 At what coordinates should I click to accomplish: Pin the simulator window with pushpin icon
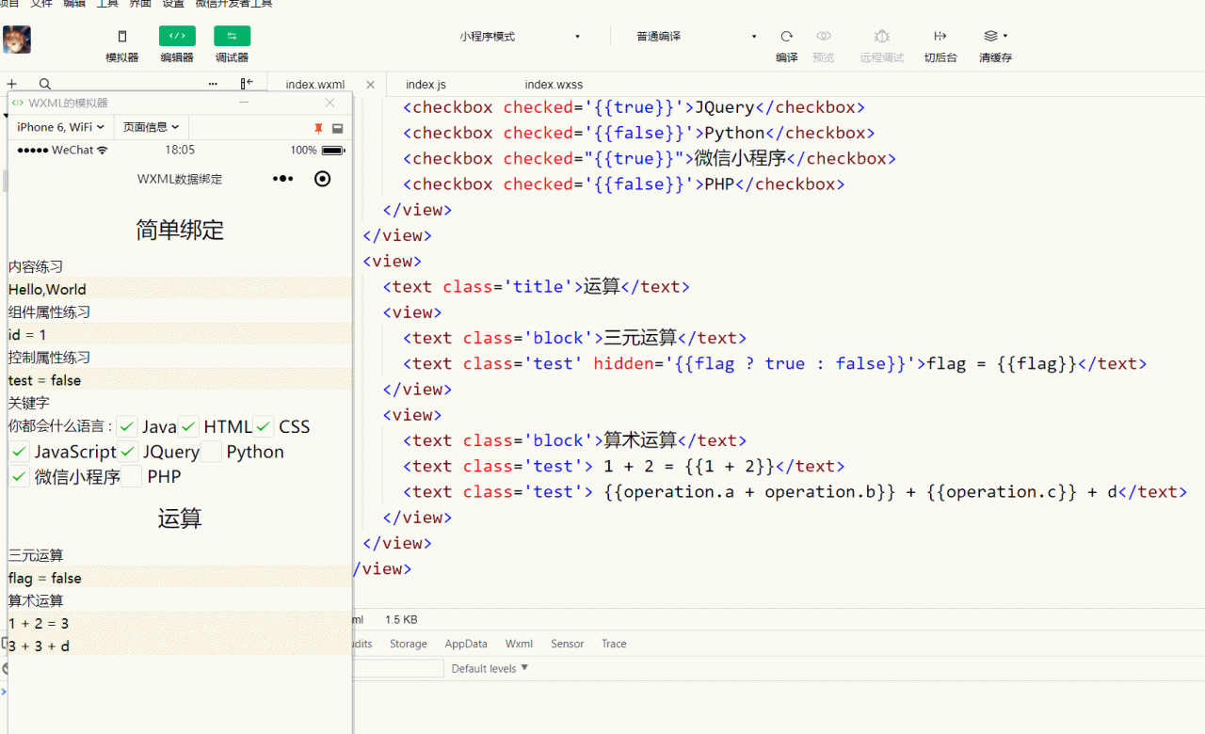pos(318,127)
